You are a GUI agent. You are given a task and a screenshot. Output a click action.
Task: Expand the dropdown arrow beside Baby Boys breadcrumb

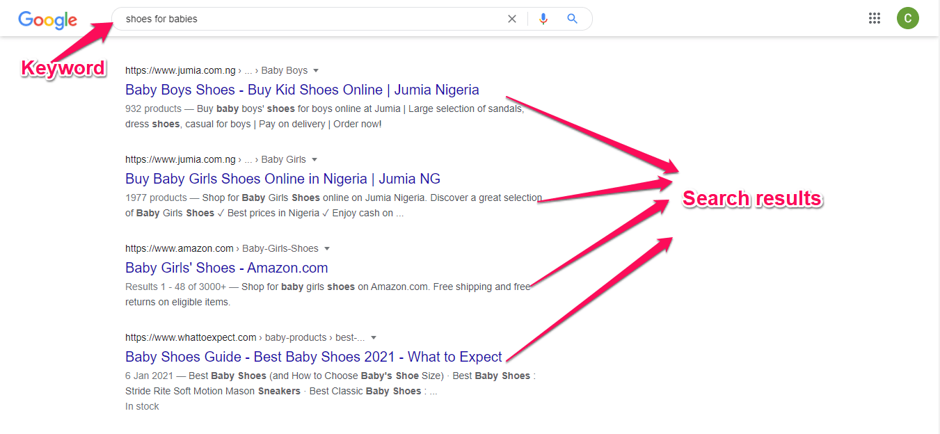coord(316,70)
